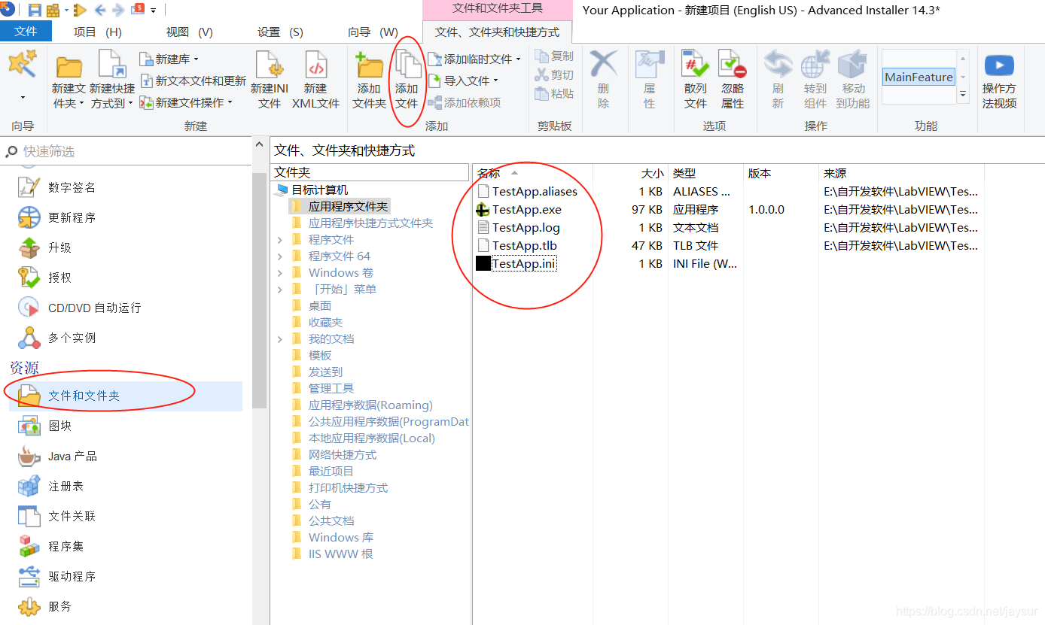Expand the Start Menu (「开始」菜单) tree node
The width and height of the screenshot is (1045, 625).
point(280,290)
